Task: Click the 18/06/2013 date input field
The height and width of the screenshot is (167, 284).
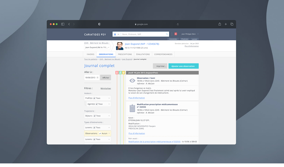Action: click(x=92, y=78)
